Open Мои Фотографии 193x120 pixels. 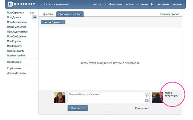(x=17, y=22)
